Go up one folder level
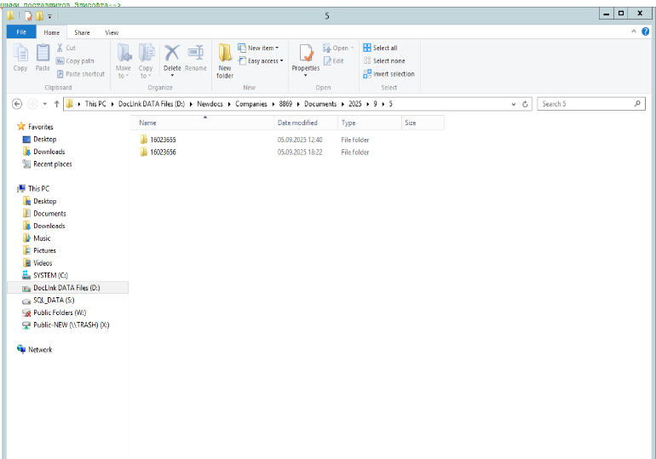 [x=56, y=104]
